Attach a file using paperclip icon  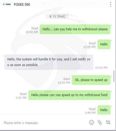pos(100,122)
